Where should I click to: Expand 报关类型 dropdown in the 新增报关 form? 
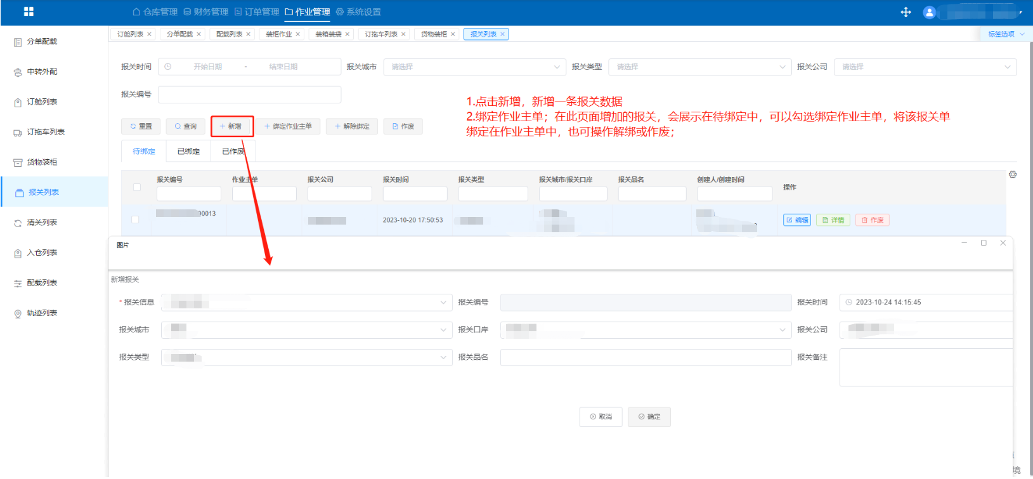click(x=307, y=357)
